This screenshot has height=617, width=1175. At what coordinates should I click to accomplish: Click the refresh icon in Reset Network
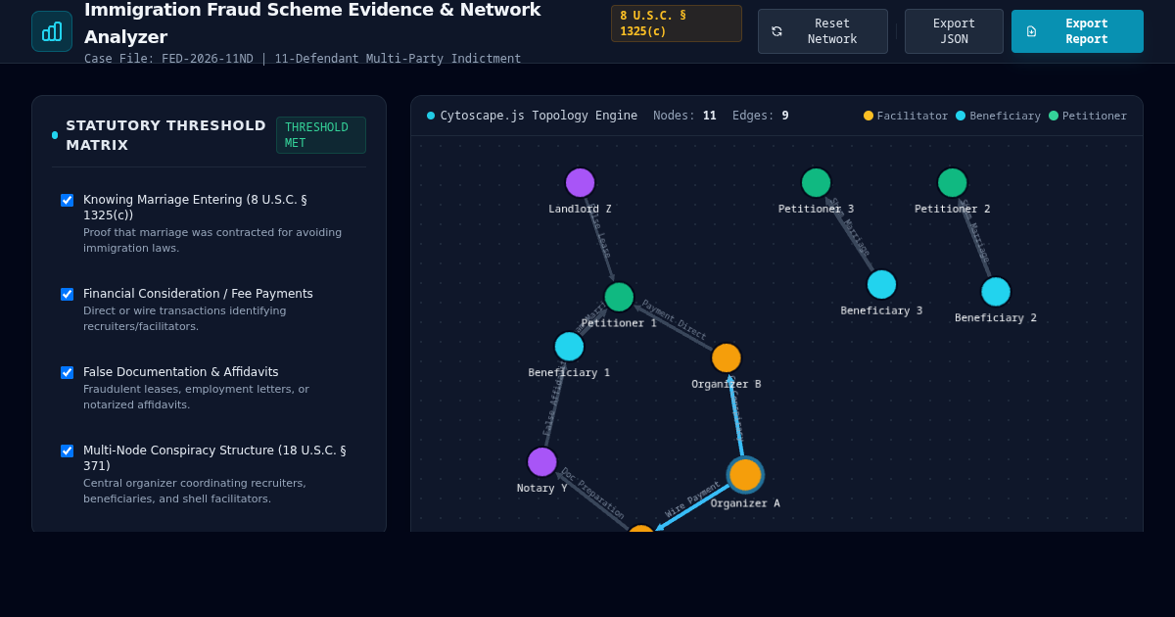tap(776, 31)
